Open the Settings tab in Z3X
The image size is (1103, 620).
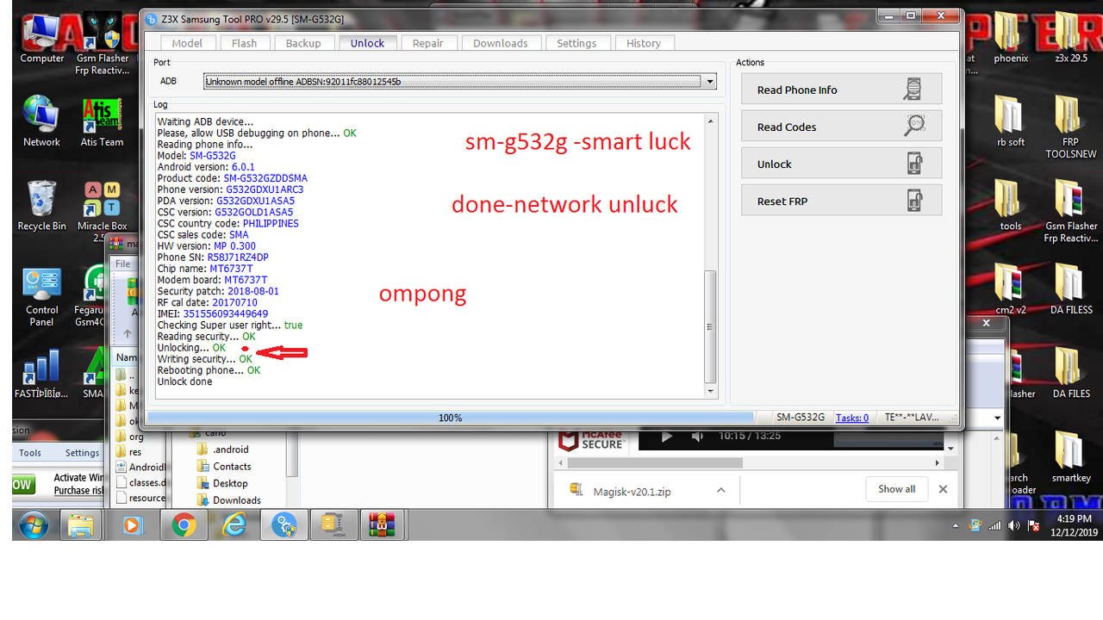click(576, 43)
